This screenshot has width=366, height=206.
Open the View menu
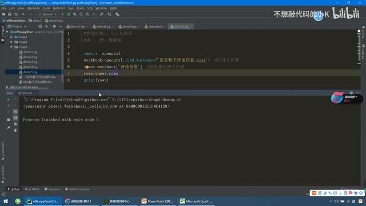21,8
